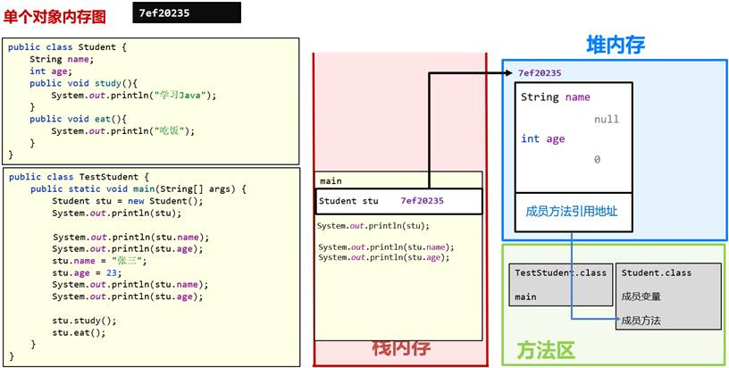The width and height of the screenshot is (729, 368).
Task: Select 'int age' in the heap object
Action: [x=543, y=139]
